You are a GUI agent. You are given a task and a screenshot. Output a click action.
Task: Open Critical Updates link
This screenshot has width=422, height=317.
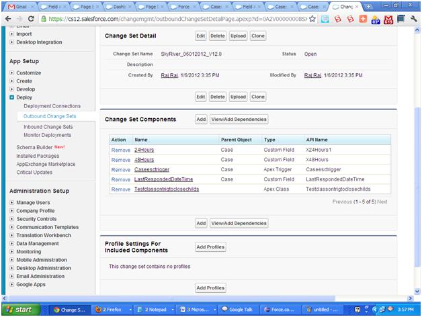point(34,172)
